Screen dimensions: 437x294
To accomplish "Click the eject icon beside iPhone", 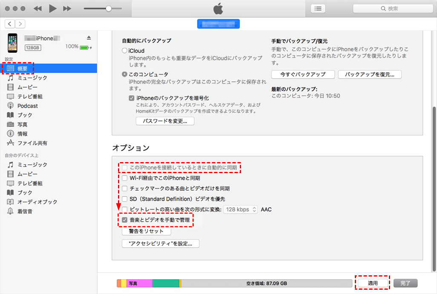I will 89,38.
